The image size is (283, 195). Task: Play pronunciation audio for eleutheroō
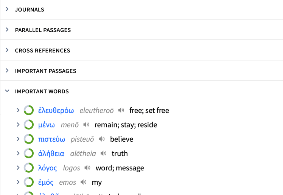[121, 110]
